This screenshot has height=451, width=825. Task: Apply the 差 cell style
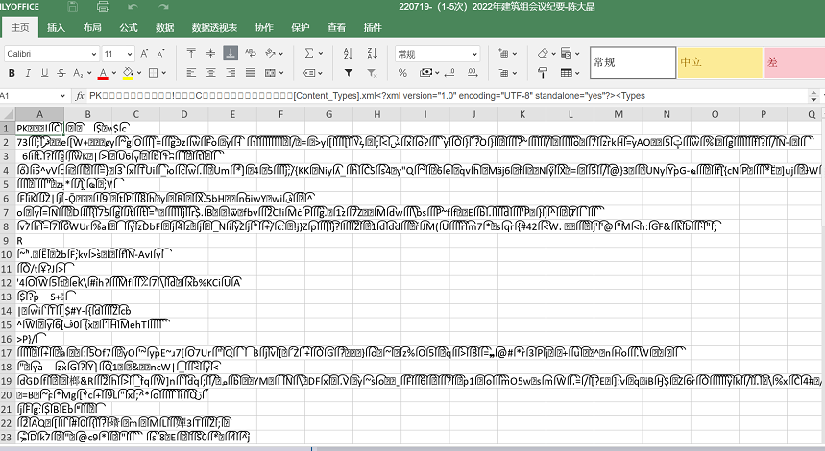tap(793, 62)
